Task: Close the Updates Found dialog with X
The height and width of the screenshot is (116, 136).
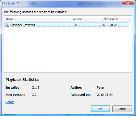Action: point(128,3)
